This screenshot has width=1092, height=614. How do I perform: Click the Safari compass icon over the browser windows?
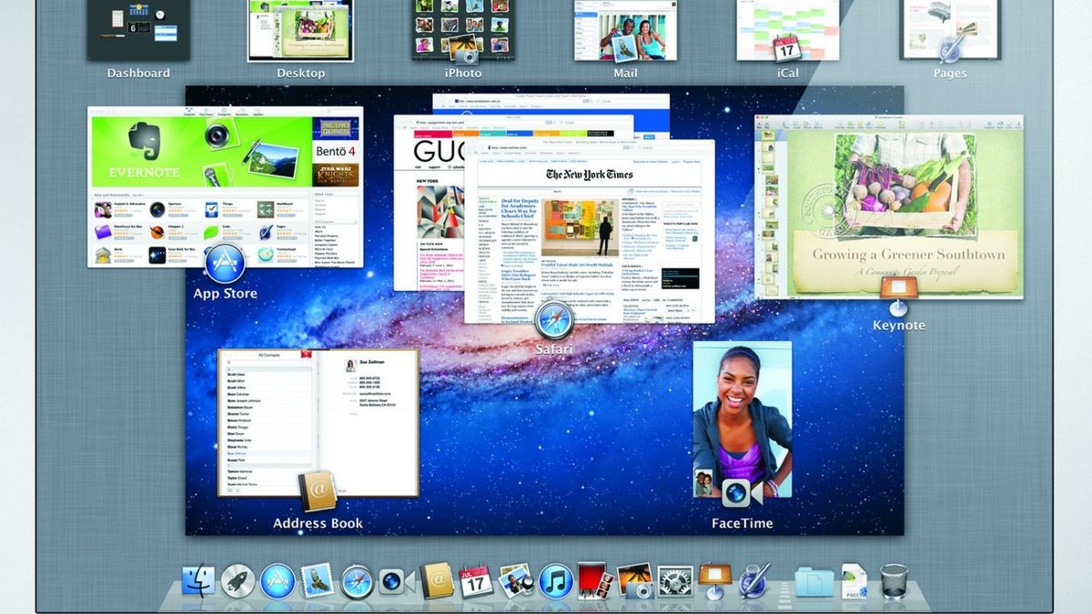pos(553,320)
